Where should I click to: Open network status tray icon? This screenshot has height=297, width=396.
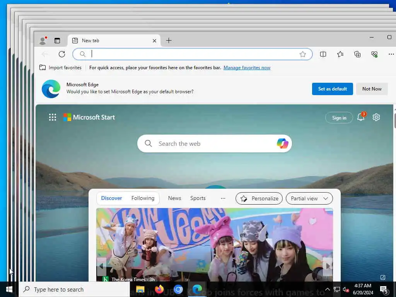pyautogui.click(x=337, y=289)
